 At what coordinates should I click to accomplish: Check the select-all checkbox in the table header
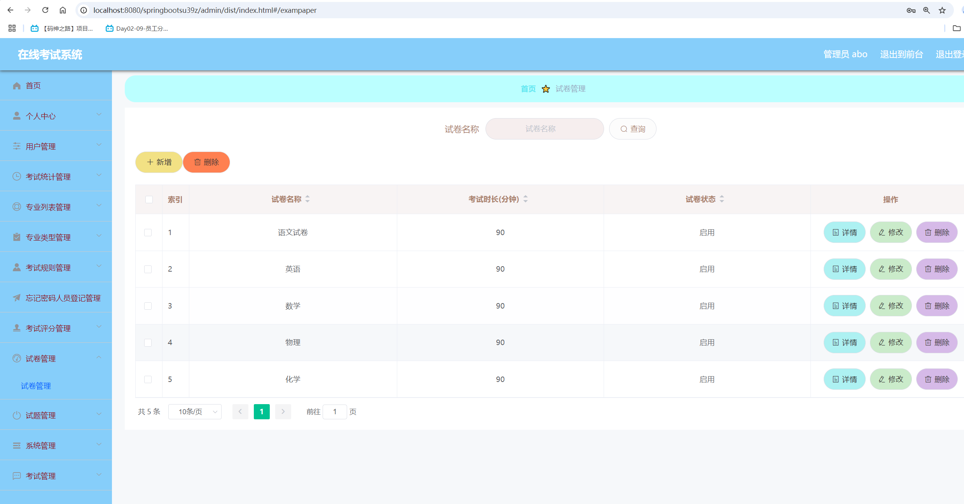(149, 199)
